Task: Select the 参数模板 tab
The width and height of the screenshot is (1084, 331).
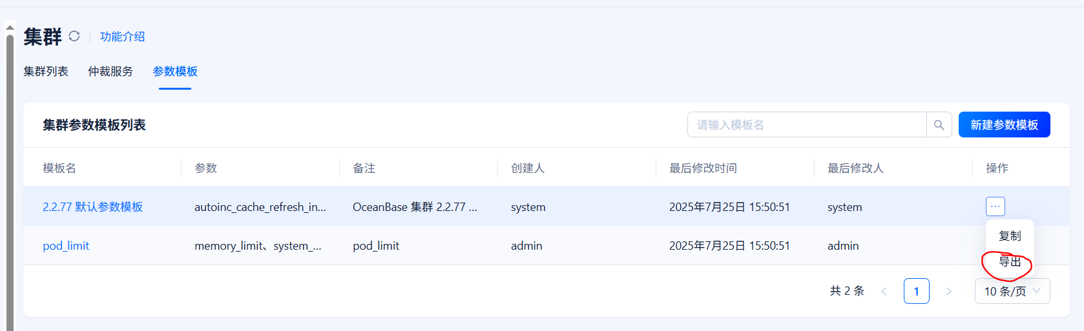Action: [x=175, y=72]
